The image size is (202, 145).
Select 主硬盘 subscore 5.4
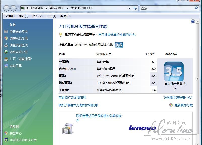tap(153, 90)
